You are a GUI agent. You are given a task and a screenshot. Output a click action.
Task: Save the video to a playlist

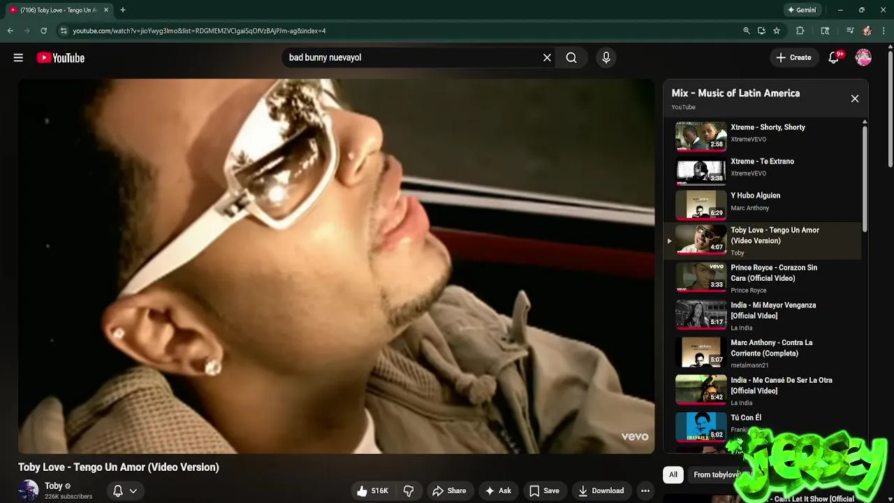click(544, 491)
